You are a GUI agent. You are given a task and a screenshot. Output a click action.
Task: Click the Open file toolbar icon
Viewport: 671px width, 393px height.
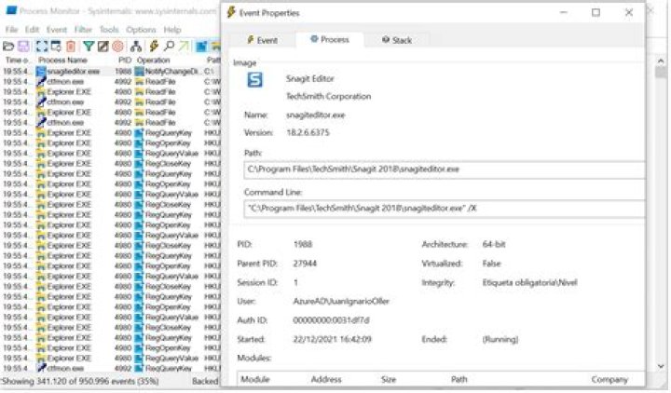[8, 47]
